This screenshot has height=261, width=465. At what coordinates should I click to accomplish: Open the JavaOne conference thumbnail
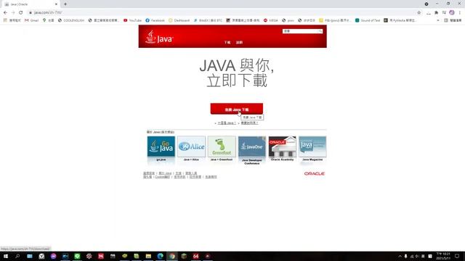252,146
